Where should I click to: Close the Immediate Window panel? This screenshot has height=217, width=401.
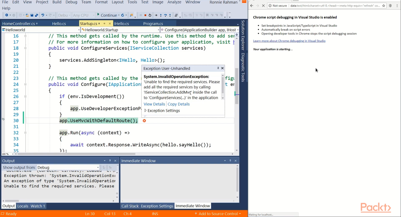(236, 161)
